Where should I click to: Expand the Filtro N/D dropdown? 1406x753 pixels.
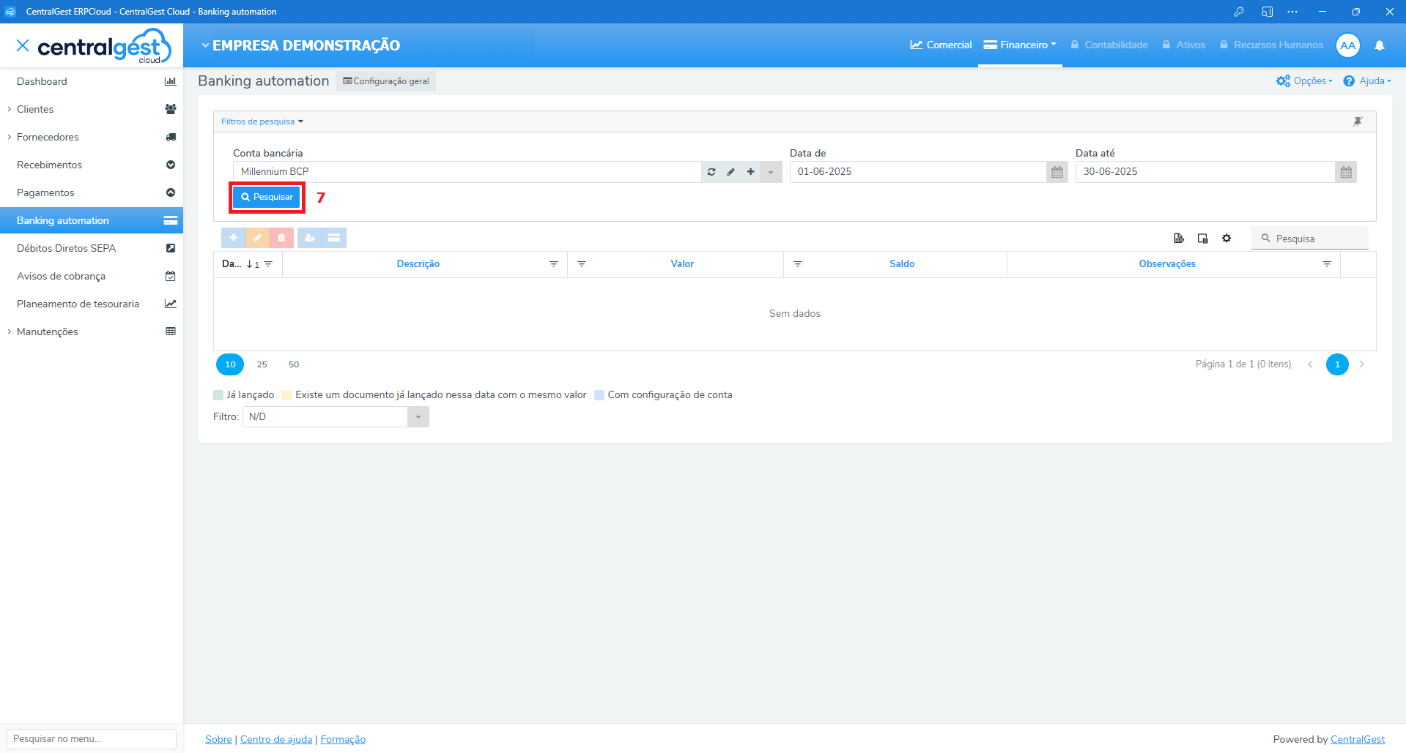pos(418,417)
